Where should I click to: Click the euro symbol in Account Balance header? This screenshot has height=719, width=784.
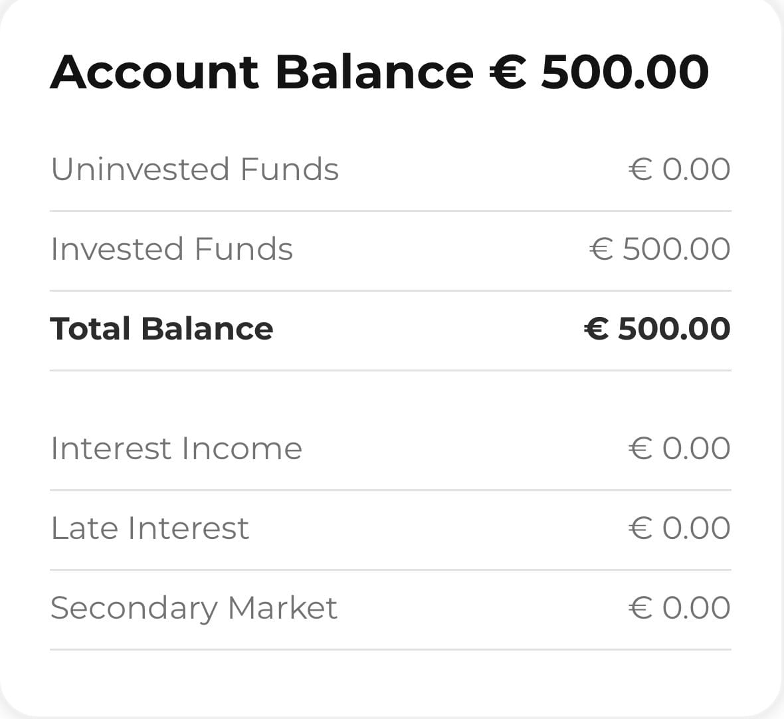click(508, 72)
